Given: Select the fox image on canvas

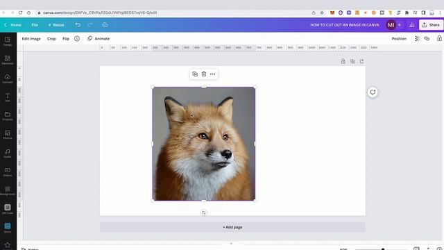Looking at the screenshot, I should (203, 144).
